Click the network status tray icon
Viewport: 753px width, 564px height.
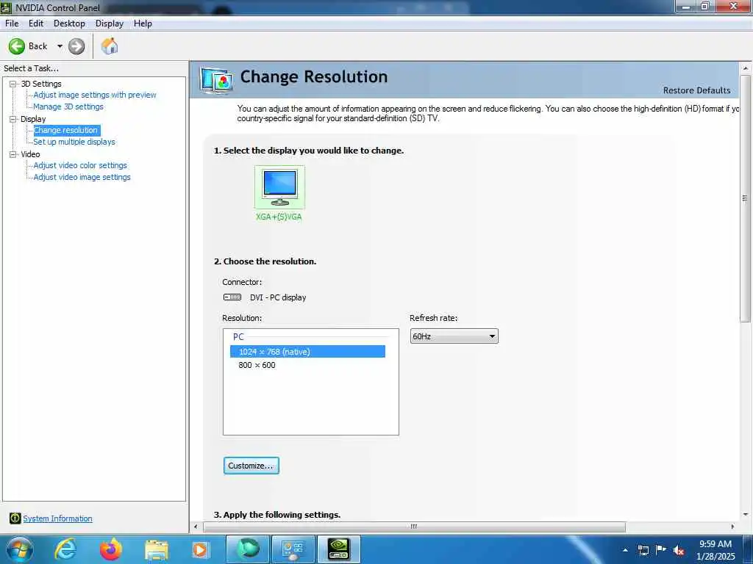pyautogui.click(x=643, y=550)
